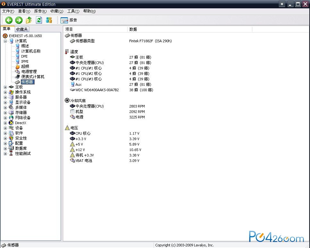This screenshot has height=248, width=310.
Task: Click the Up level arrow toolbar icon
Action: (29, 20)
